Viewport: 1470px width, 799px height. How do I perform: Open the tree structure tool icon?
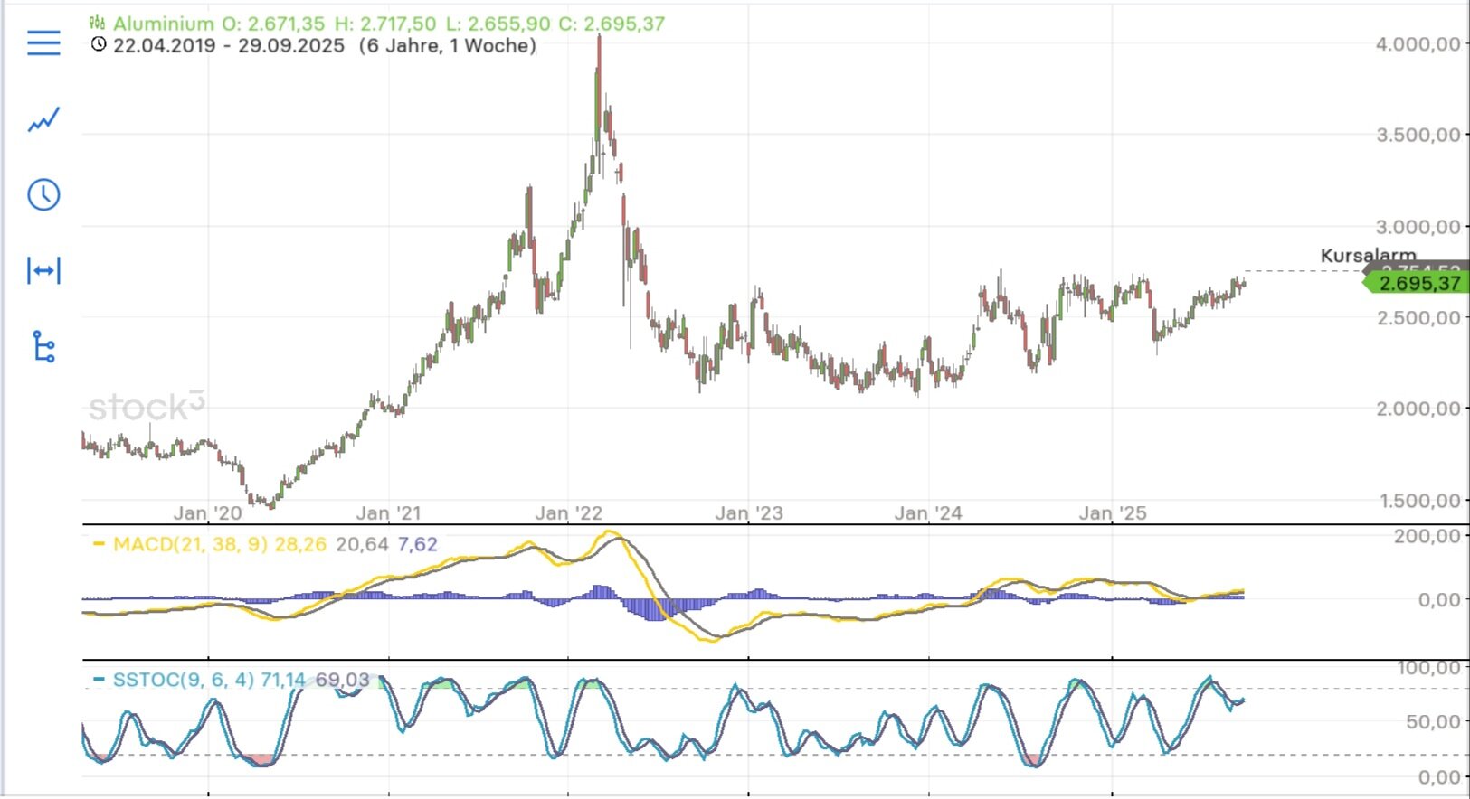pyautogui.click(x=43, y=346)
